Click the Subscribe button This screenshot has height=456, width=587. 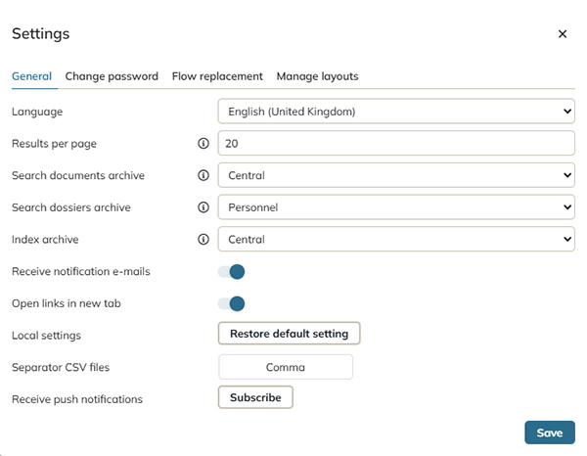click(x=255, y=397)
